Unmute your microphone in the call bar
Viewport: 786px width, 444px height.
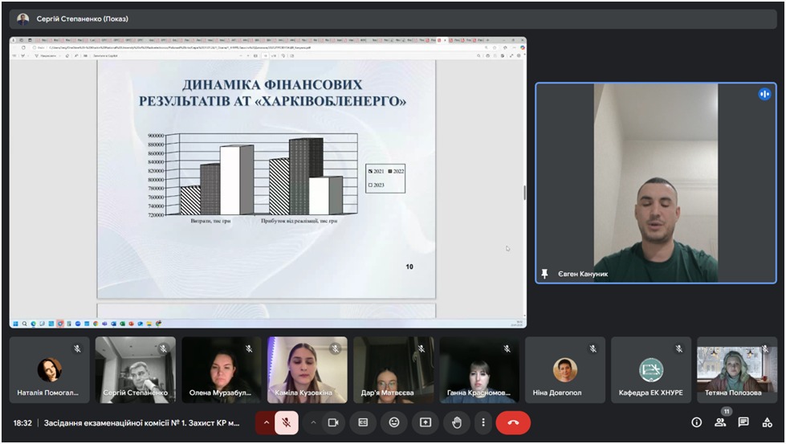(287, 422)
